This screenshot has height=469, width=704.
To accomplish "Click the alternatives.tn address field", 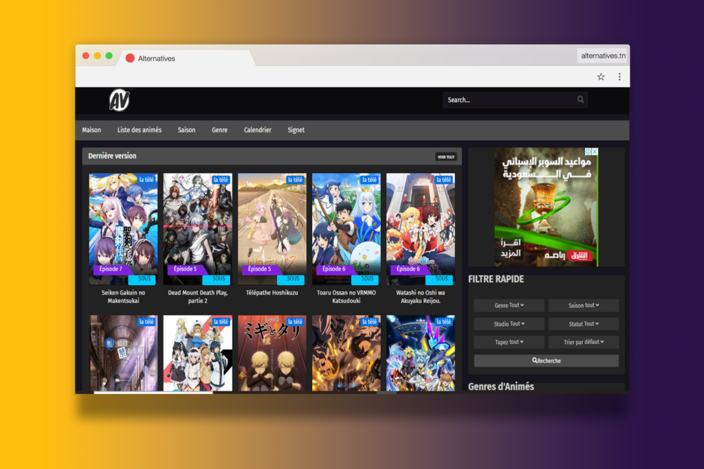I will click(603, 56).
